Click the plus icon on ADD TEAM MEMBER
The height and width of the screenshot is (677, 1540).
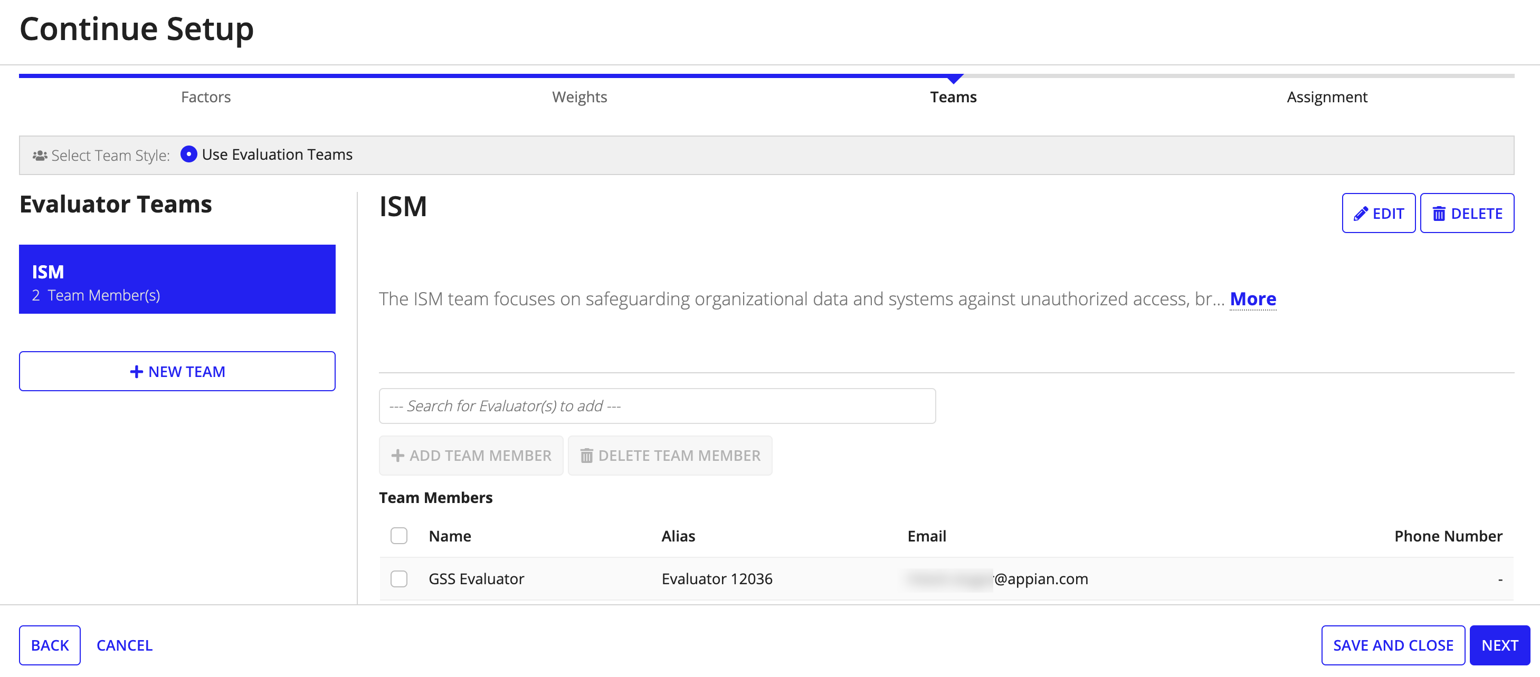pos(397,456)
